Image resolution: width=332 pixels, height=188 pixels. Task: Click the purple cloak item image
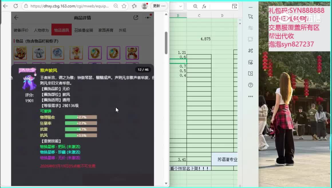(x=29, y=83)
